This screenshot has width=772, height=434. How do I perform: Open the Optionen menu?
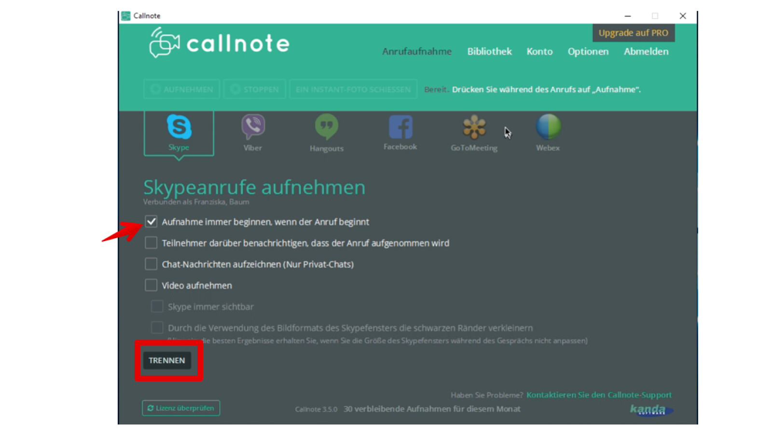coord(588,52)
